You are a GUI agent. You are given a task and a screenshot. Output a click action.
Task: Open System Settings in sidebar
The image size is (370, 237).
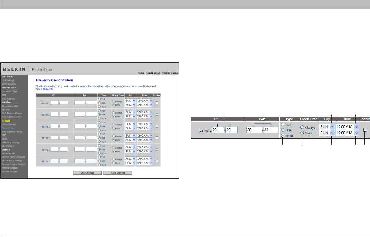point(9,172)
